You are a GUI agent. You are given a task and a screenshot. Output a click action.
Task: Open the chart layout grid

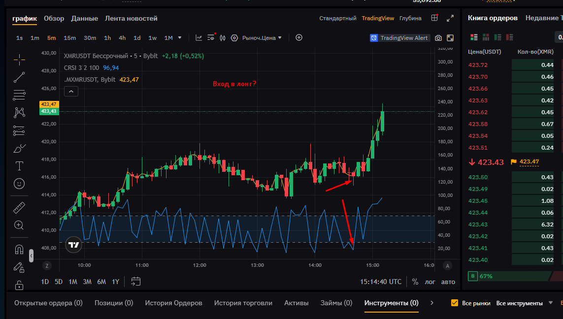pyautogui.click(x=434, y=18)
